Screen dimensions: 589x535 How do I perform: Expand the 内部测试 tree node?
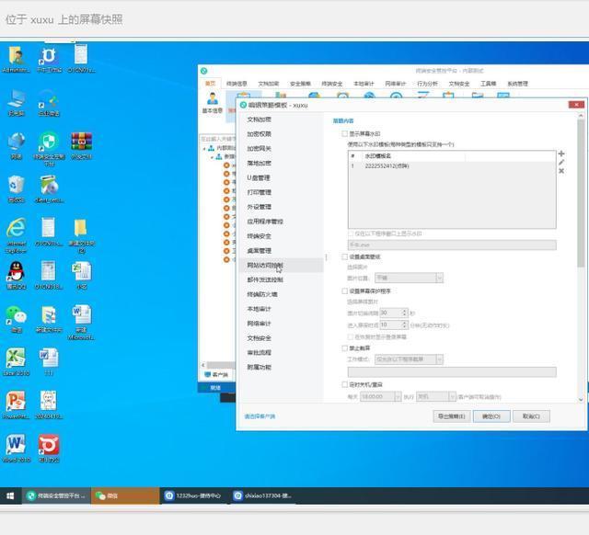click(x=205, y=148)
